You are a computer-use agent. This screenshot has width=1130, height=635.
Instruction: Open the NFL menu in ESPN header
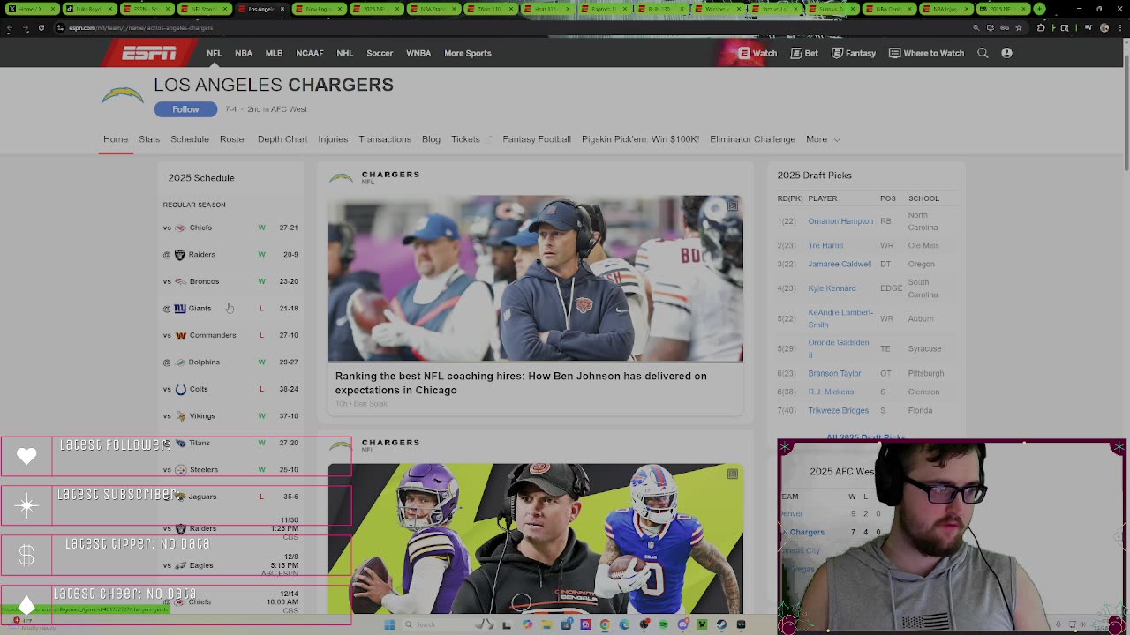click(214, 53)
